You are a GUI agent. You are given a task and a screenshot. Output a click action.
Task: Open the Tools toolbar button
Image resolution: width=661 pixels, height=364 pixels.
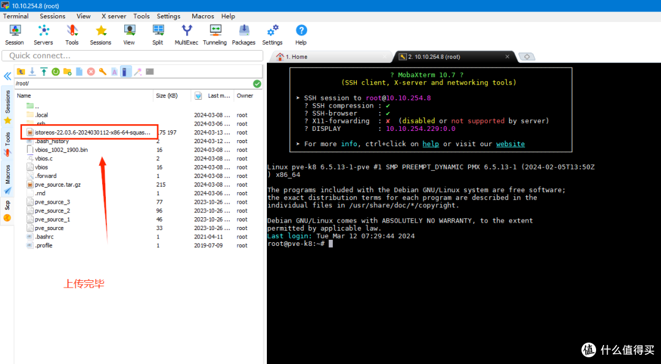click(72, 35)
